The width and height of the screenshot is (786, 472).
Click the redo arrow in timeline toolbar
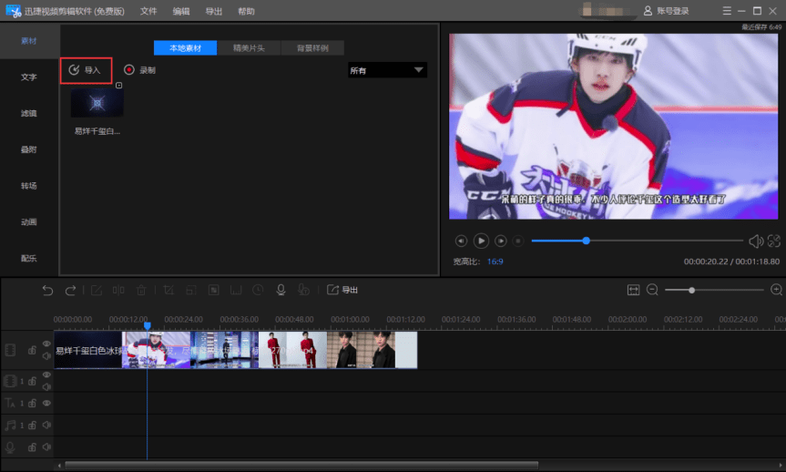[x=71, y=290]
